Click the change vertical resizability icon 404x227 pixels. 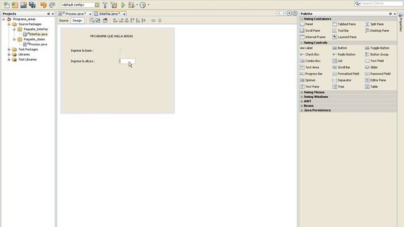click(x=160, y=20)
